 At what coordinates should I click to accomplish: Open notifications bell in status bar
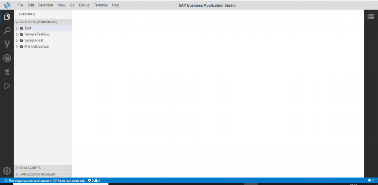369,181
